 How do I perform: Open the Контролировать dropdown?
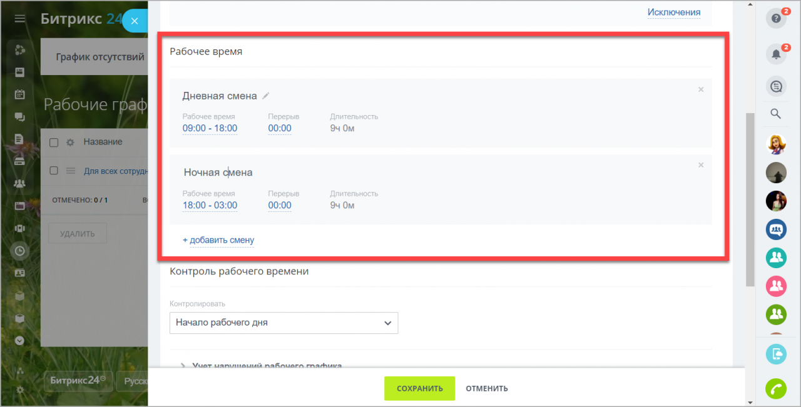(283, 323)
